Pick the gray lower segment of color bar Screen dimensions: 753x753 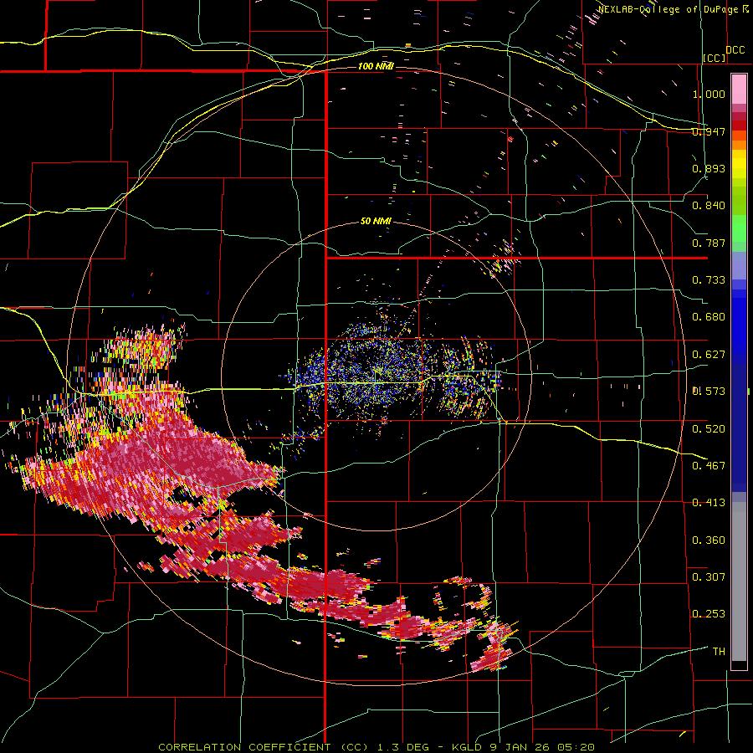tap(739, 581)
